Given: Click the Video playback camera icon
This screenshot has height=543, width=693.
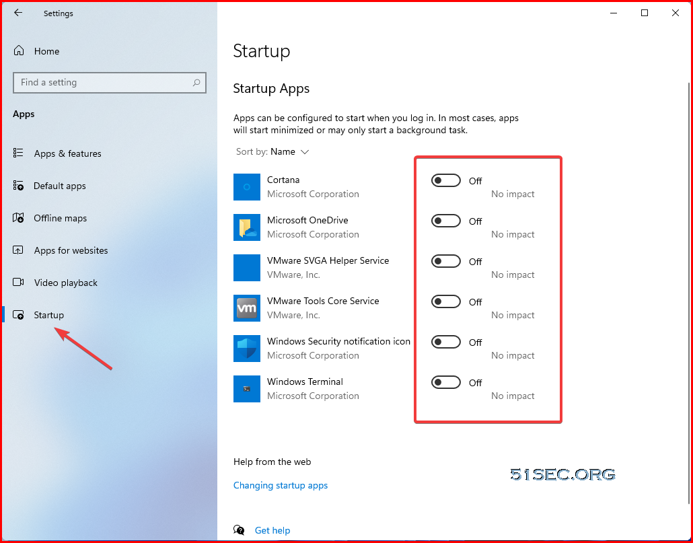Looking at the screenshot, I should [x=18, y=283].
